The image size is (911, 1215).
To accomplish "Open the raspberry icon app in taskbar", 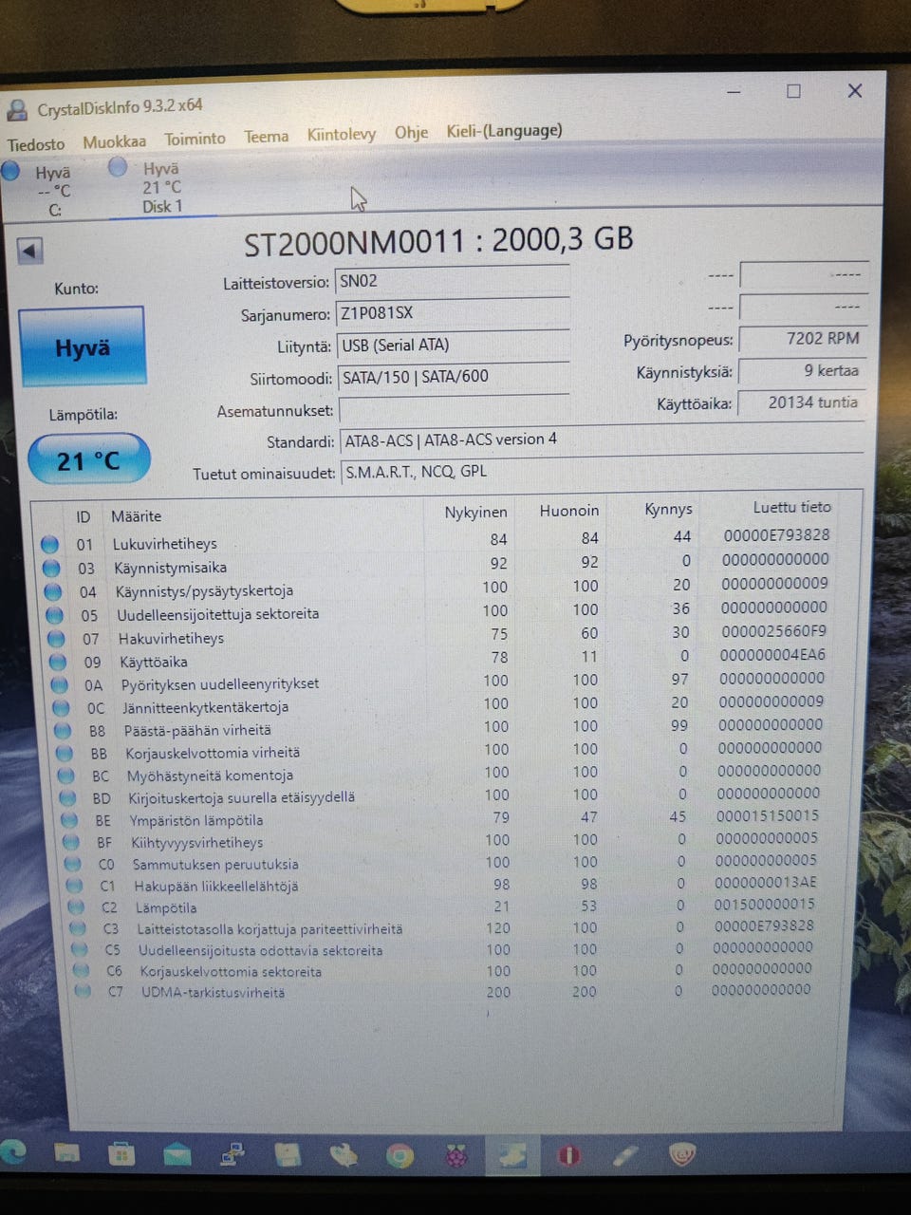I will pyautogui.click(x=457, y=1156).
